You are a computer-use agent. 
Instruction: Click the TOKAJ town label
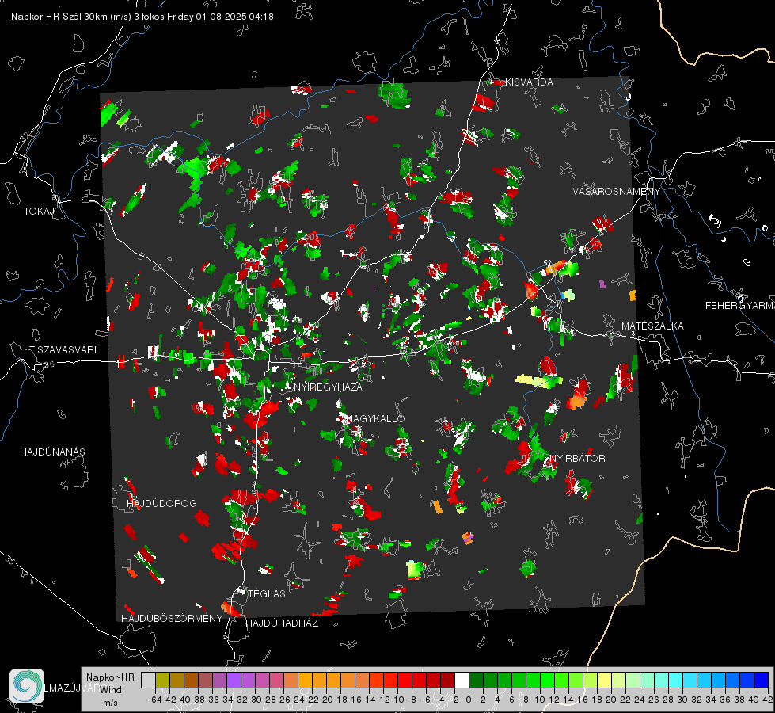[x=39, y=212]
